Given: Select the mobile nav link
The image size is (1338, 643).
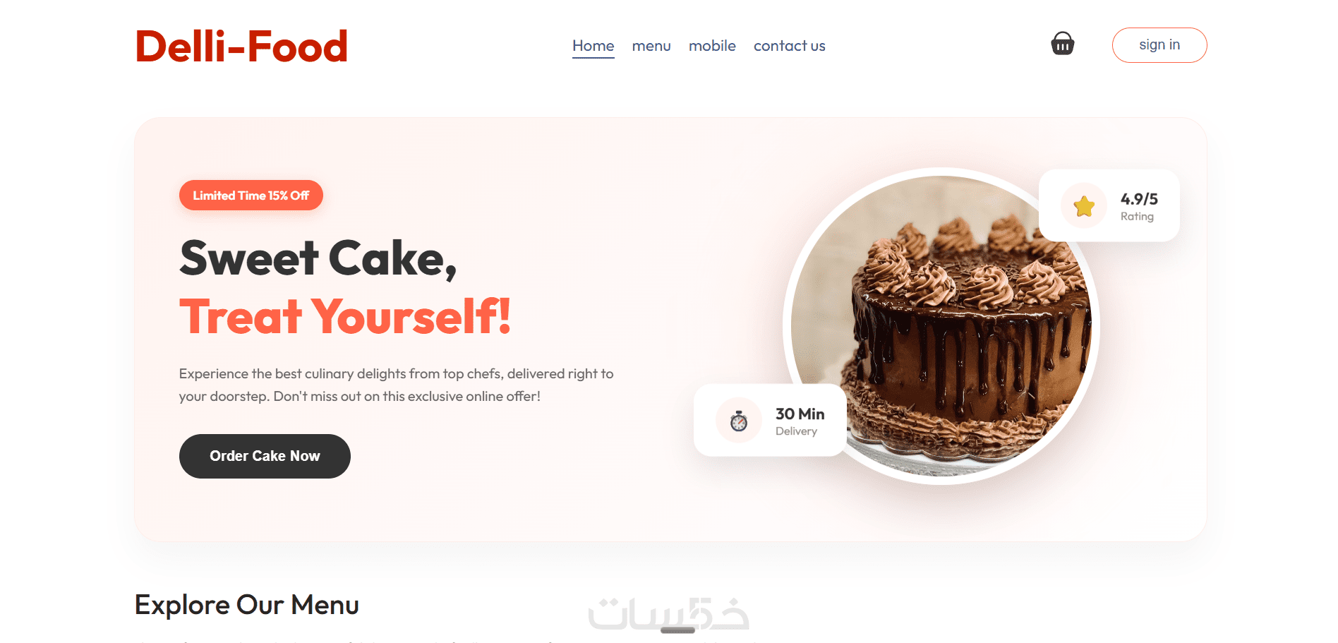Looking at the screenshot, I should click(x=712, y=46).
